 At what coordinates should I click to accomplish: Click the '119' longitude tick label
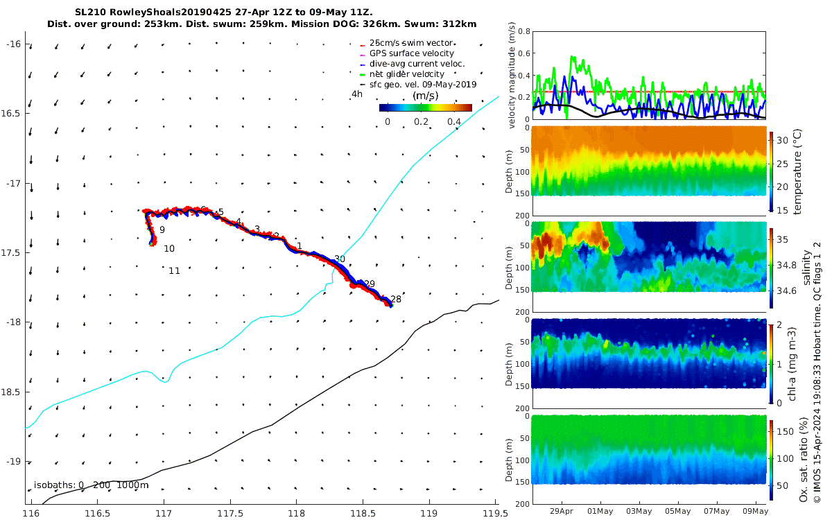(x=428, y=514)
